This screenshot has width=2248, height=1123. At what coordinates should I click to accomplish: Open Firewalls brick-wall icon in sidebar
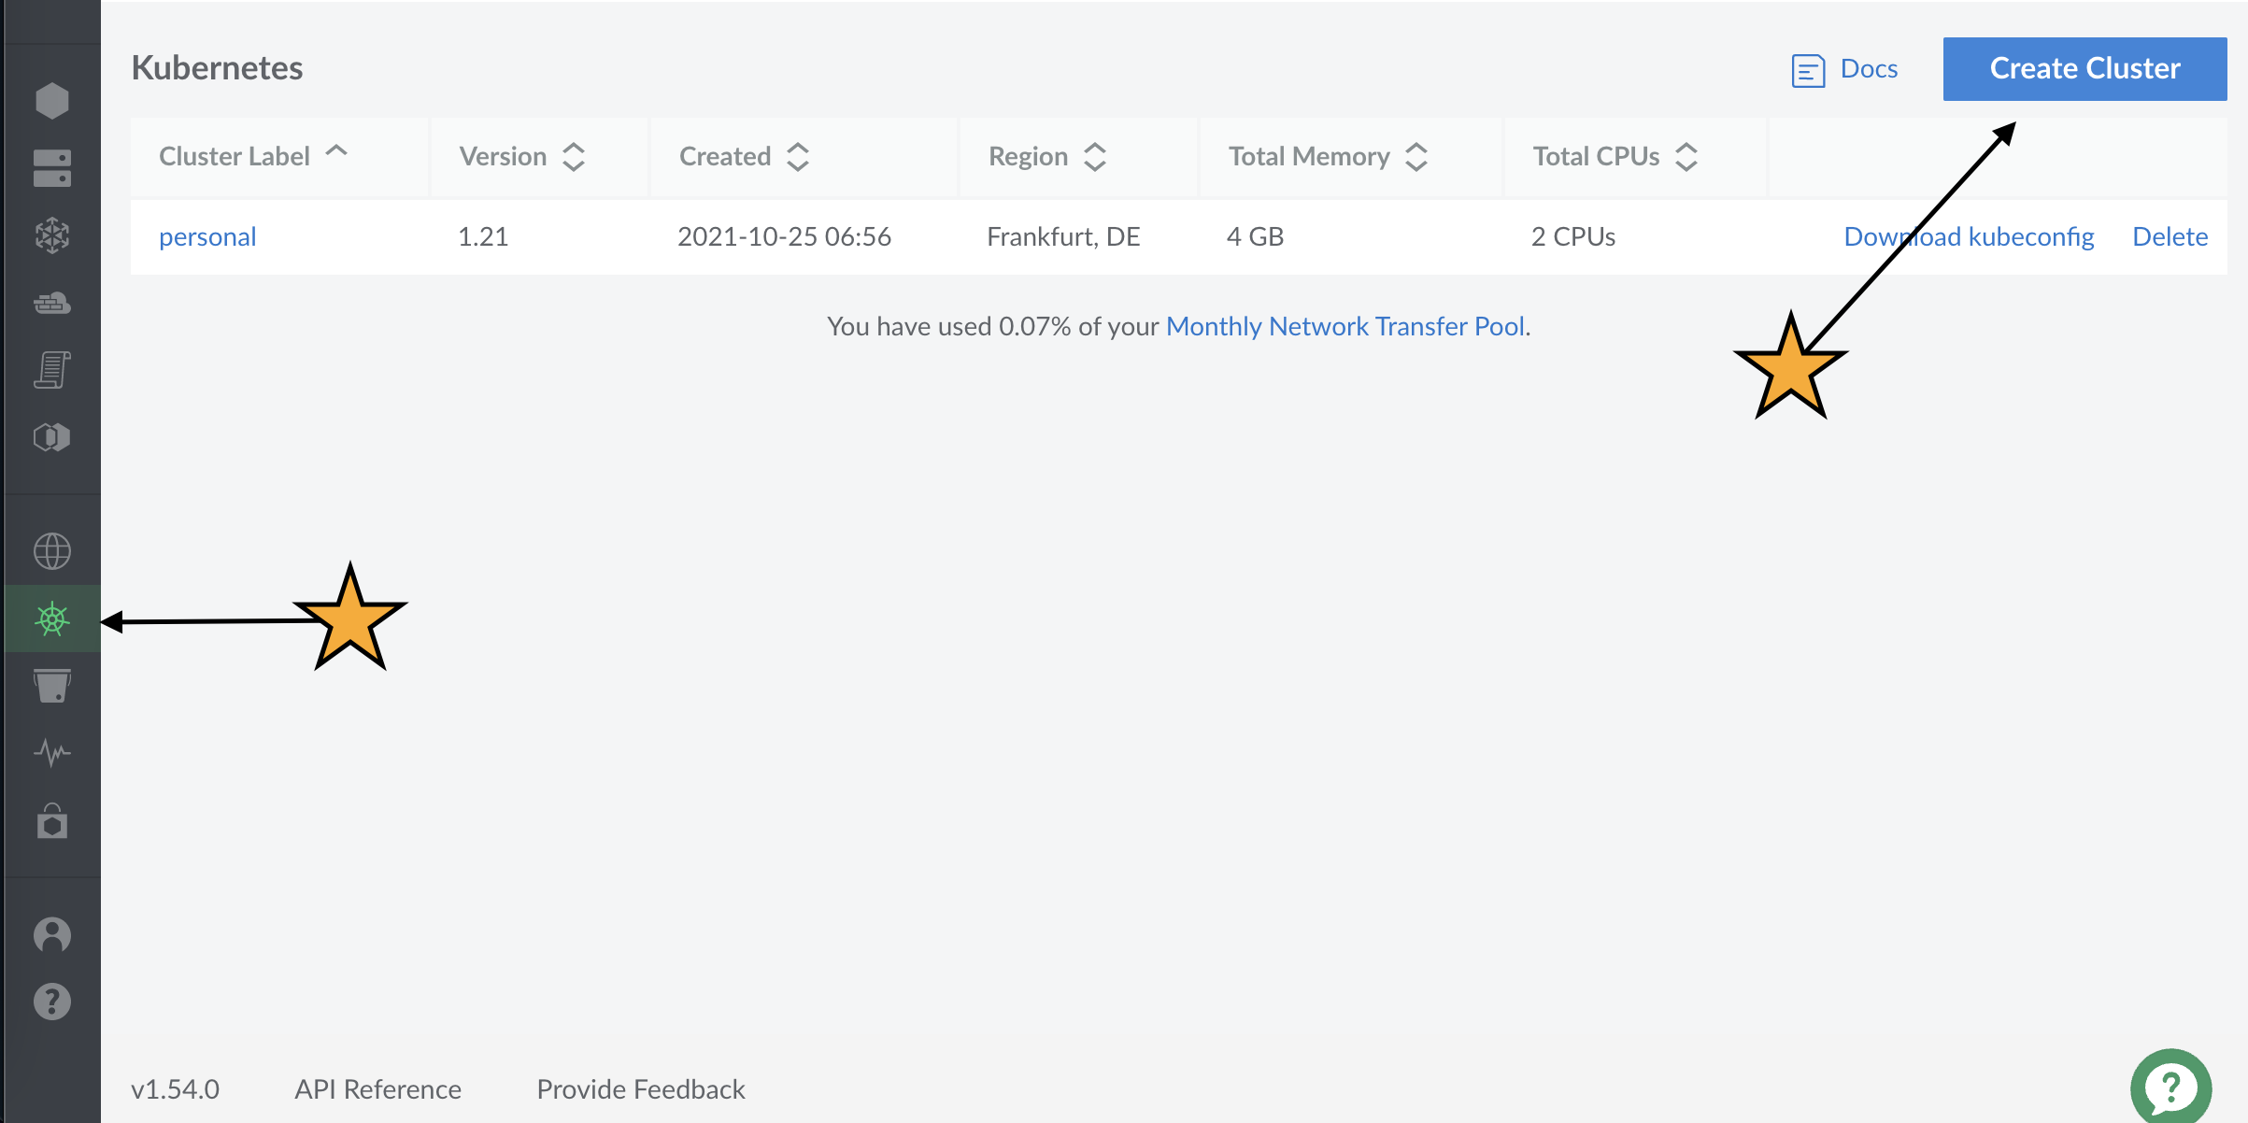(52, 303)
